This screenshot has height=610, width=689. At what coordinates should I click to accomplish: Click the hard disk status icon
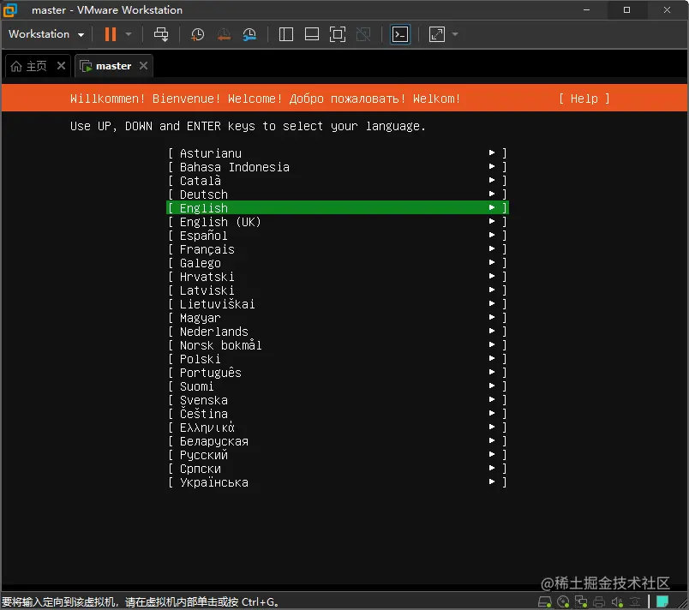tap(545, 601)
